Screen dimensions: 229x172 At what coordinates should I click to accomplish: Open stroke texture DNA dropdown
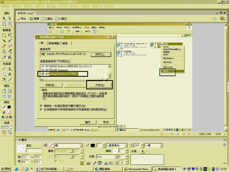click(x=116, y=157)
